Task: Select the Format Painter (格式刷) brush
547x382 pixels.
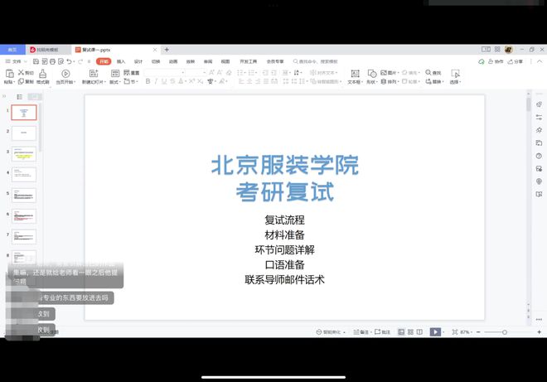Action: pyautogui.click(x=42, y=73)
